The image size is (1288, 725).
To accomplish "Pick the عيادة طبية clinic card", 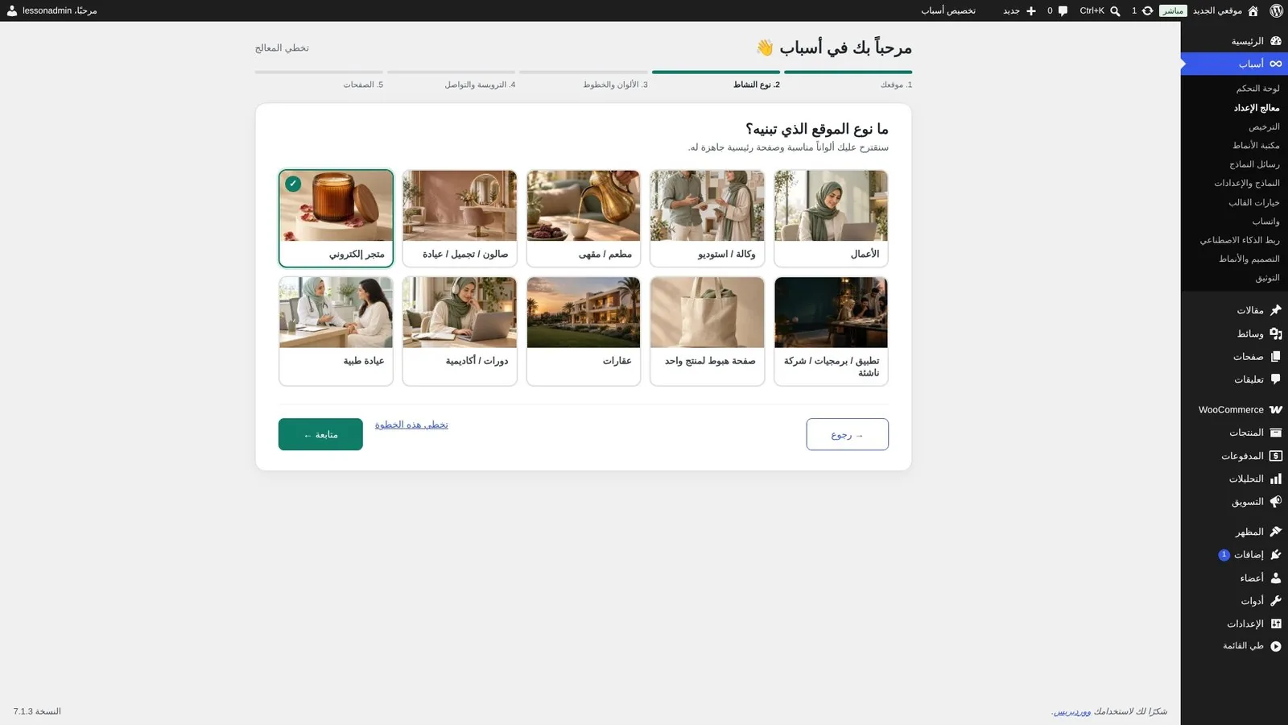I will [336, 331].
